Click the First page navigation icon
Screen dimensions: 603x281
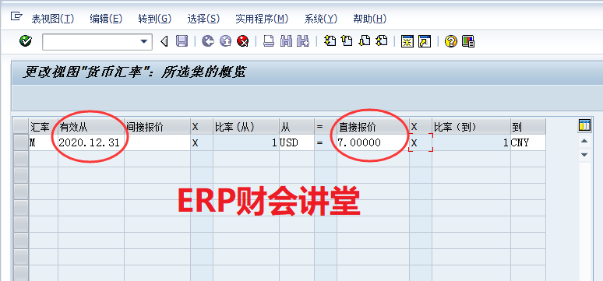tap(330, 40)
